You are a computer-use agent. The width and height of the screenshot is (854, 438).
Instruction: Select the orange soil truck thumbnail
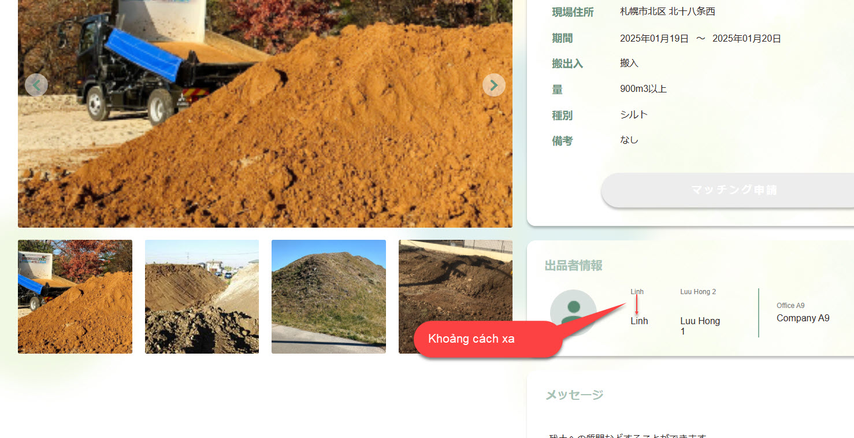[75, 296]
